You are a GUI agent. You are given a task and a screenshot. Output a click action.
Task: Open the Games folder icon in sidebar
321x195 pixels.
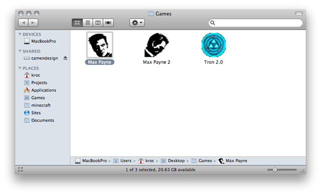[27, 98]
